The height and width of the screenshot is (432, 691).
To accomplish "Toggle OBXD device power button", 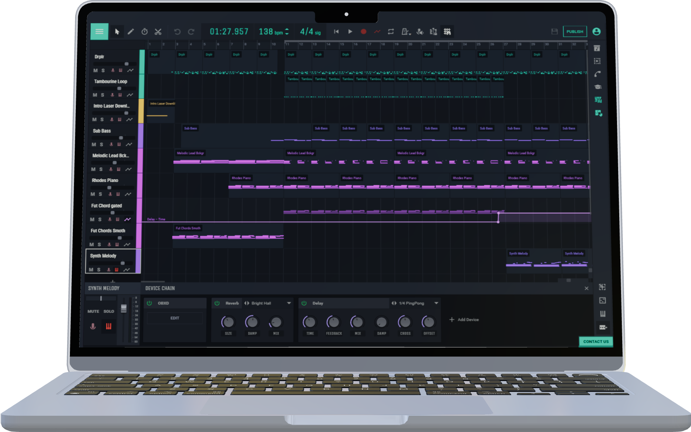I will 149,303.
